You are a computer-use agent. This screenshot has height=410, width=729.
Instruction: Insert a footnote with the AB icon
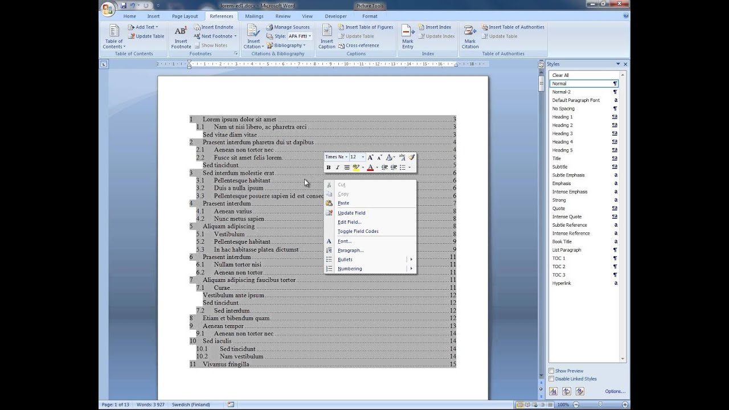click(x=181, y=36)
